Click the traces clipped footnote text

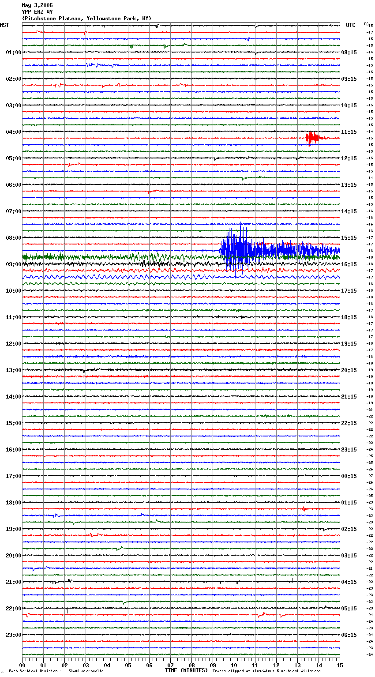[266, 671]
